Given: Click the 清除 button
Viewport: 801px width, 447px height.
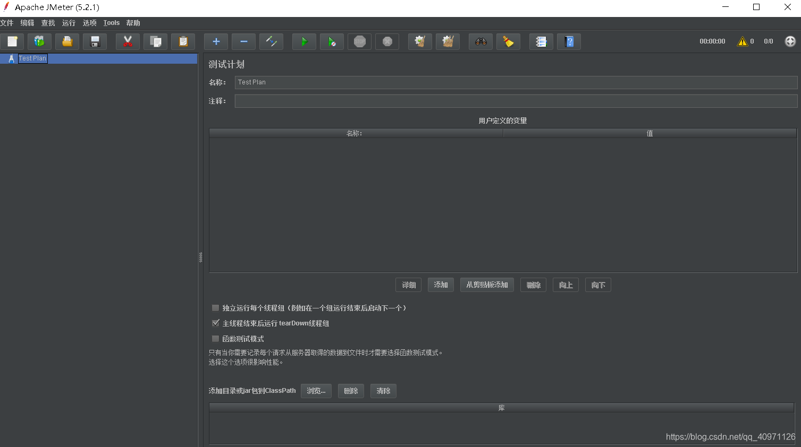Looking at the screenshot, I should tap(383, 391).
